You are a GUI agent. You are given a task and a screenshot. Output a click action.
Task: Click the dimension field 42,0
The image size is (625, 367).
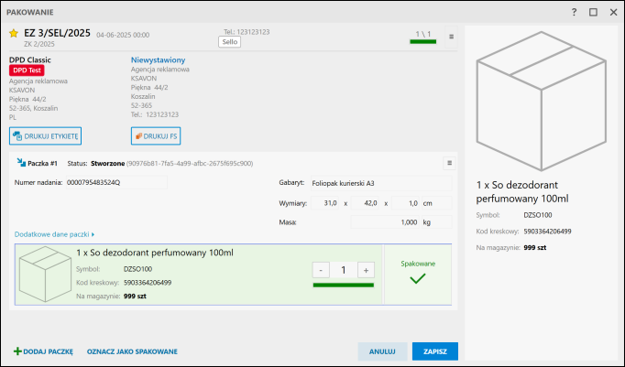[365, 203]
